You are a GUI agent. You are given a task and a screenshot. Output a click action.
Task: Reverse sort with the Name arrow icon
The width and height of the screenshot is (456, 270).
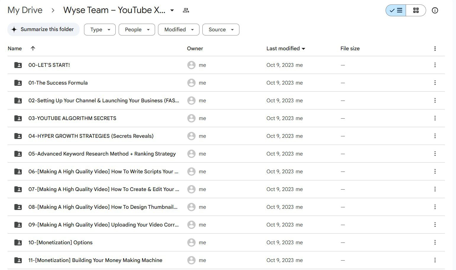point(33,48)
